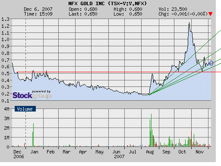Click the May month label
The height and width of the screenshot is (166, 221).
99,152
